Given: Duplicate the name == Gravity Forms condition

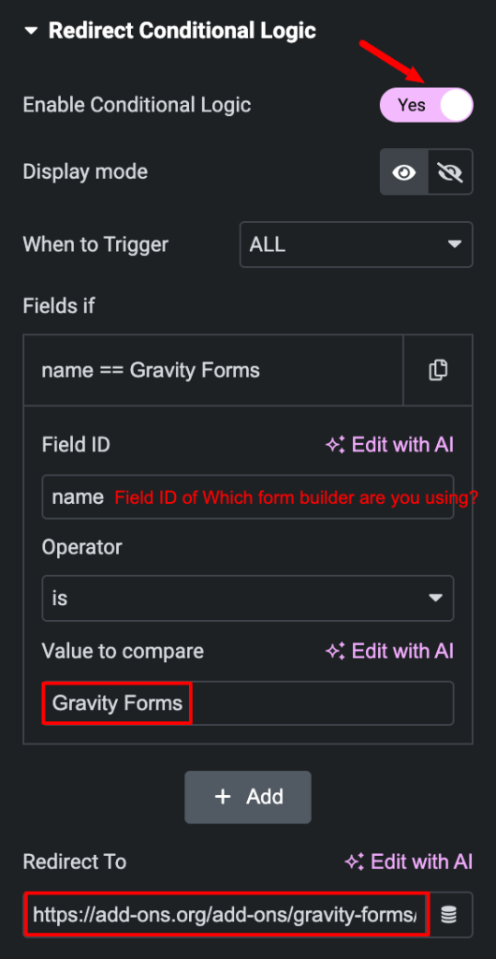Looking at the screenshot, I should pos(438,370).
